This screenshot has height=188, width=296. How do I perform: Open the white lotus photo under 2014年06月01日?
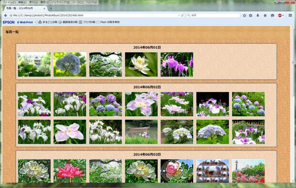[141, 64]
